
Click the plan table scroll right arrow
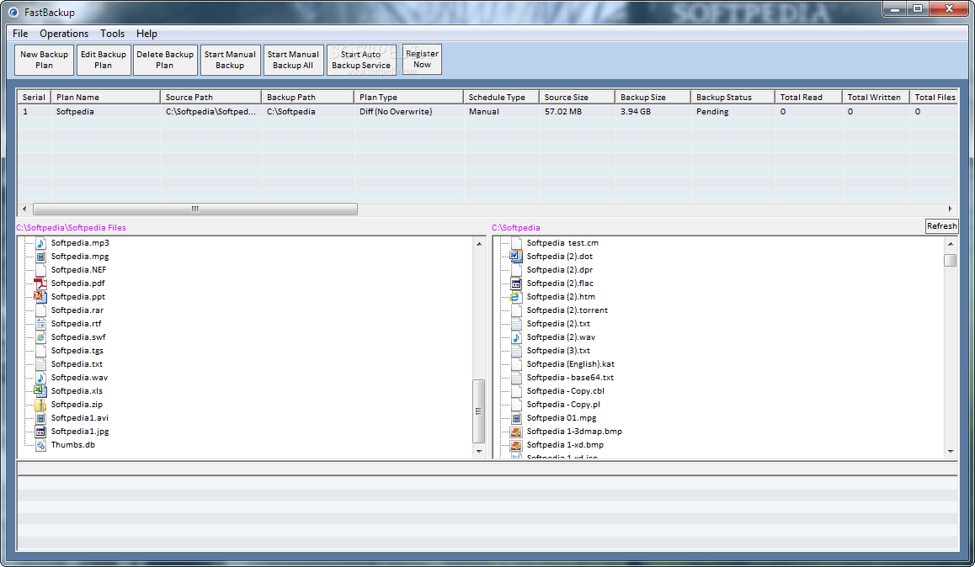(x=950, y=209)
